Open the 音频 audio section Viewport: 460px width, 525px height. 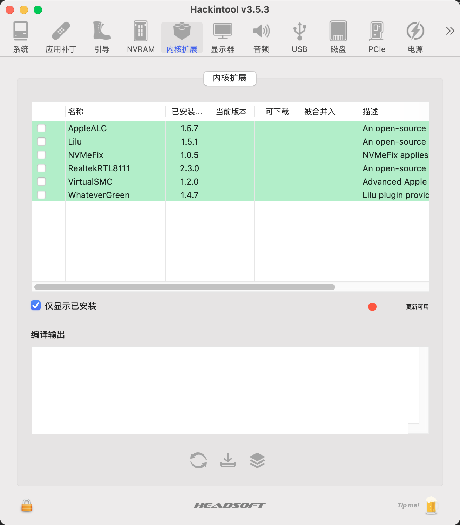tap(261, 37)
